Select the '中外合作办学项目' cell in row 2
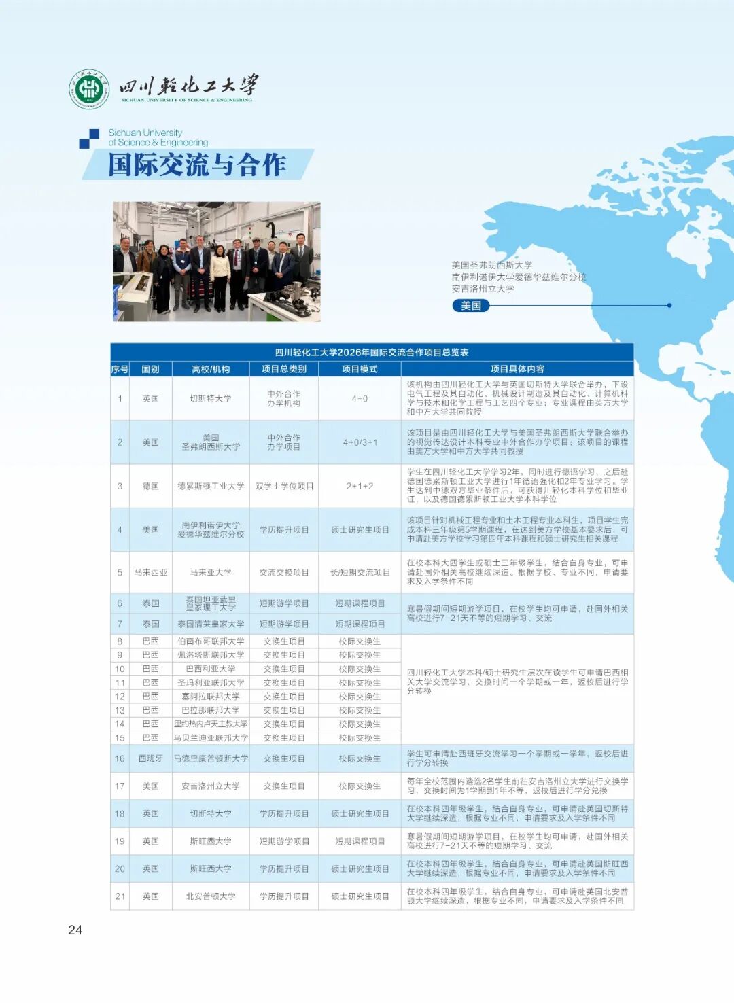The image size is (734, 1003). coord(284,442)
